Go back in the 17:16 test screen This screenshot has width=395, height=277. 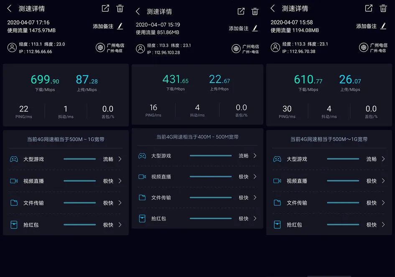9,8
